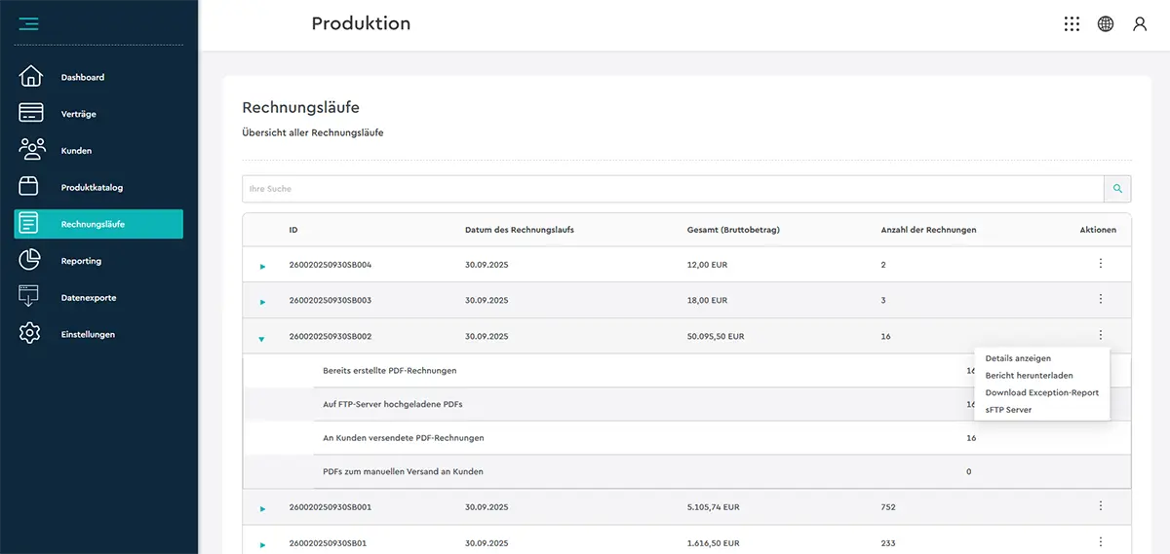1170x554 pixels.
Task: Open Kunden people icon in sidebar
Action: [31, 150]
